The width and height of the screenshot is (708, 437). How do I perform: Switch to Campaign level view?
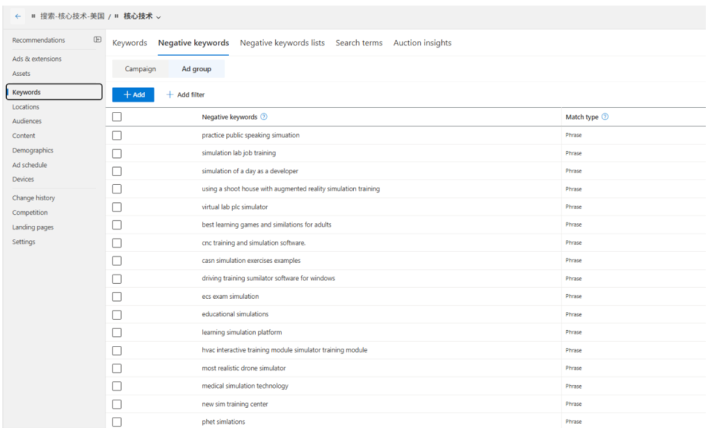[140, 69]
